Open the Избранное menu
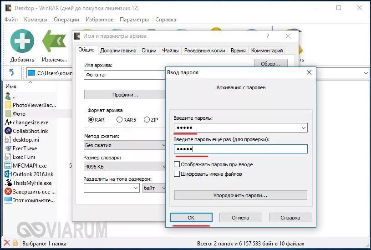Image resolution: width=371 pixels, height=250 pixels. [100, 20]
